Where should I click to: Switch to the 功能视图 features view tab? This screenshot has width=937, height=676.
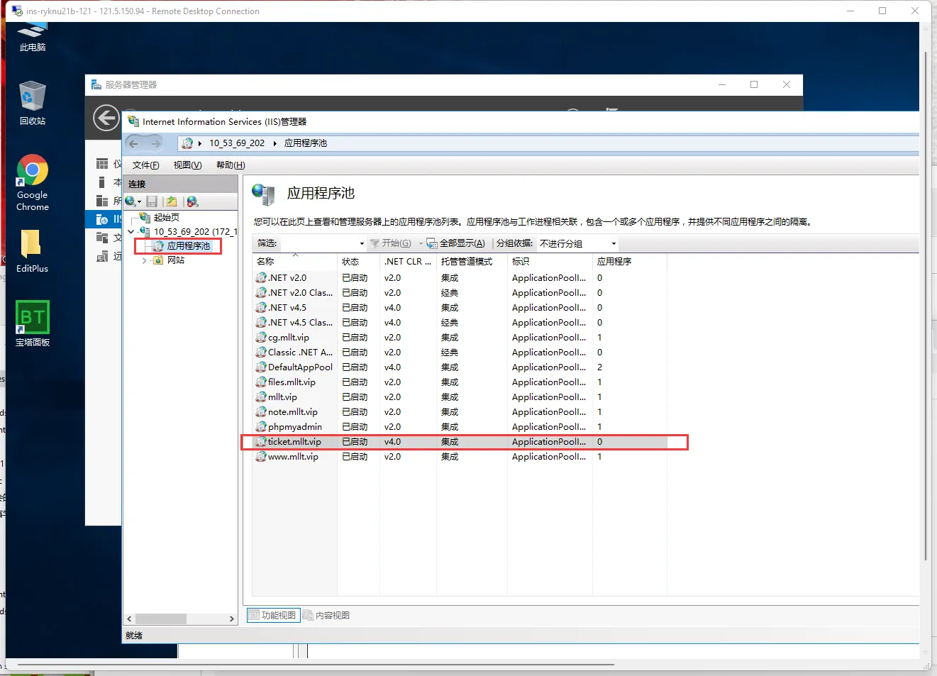(x=273, y=616)
